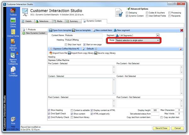189x135 pixels.
Task: Collapse the Expresso Coffee Machine #1 section
Action: [51, 49]
